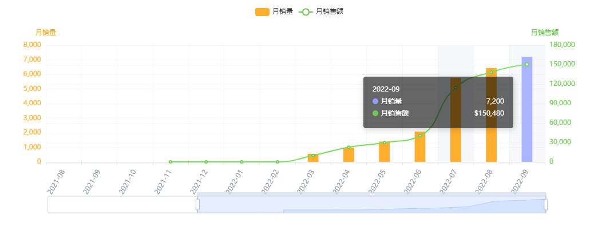This screenshot has height=226, width=598.
Task: Click the 2022-03 orange bar
Action: [313, 158]
